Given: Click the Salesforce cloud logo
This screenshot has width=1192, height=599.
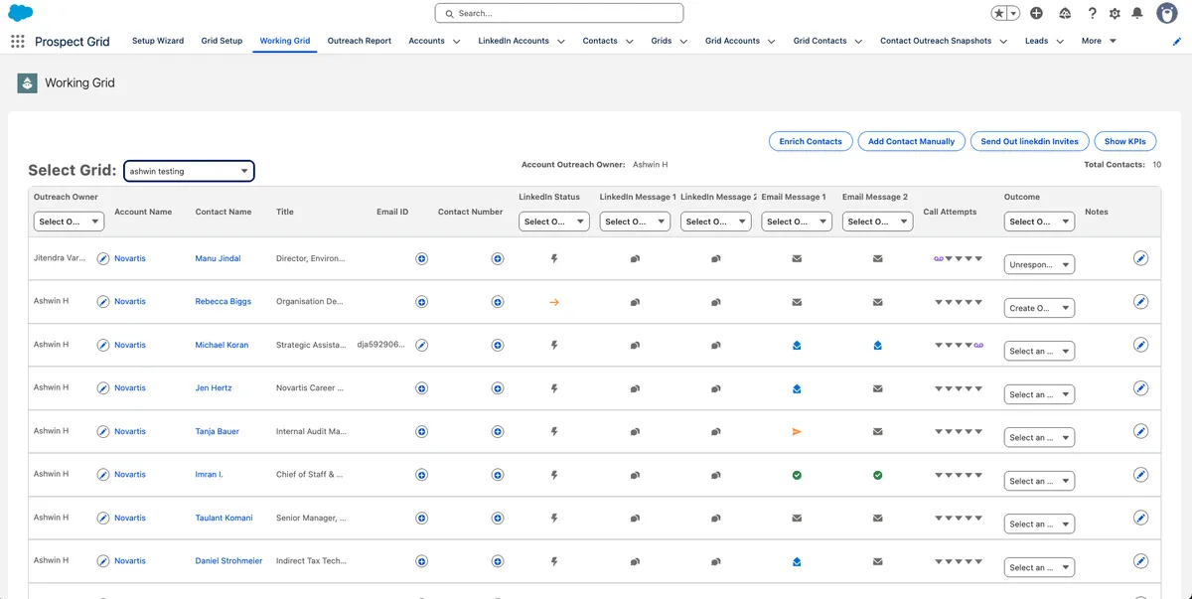Looking at the screenshot, I should [x=20, y=12].
